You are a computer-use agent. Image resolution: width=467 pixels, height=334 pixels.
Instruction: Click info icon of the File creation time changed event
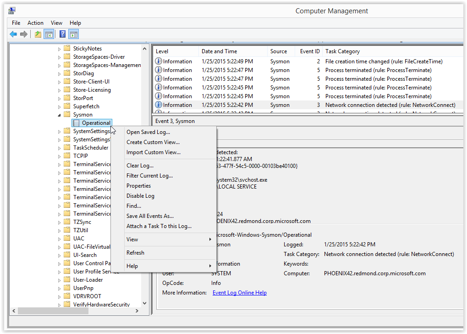pos(159,61)
